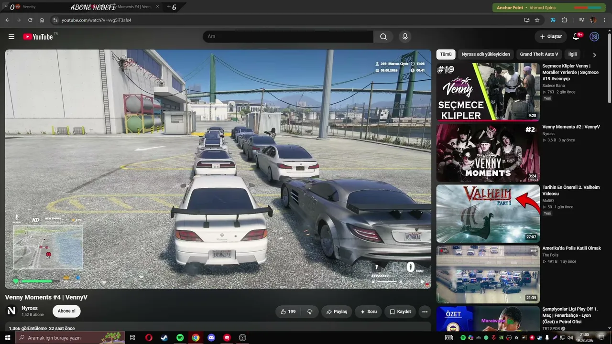Open Spotify from the taskbar
The height and width of the screenshot is (344, 612).
click(180, 338)
